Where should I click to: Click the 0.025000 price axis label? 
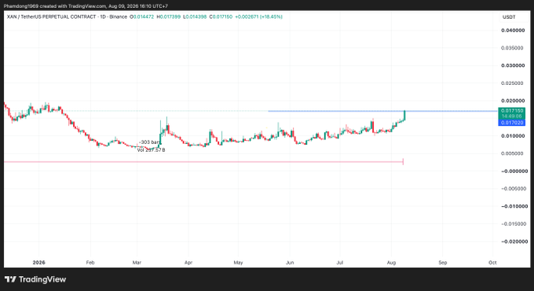pyautogui.click(x=513, y=83)
